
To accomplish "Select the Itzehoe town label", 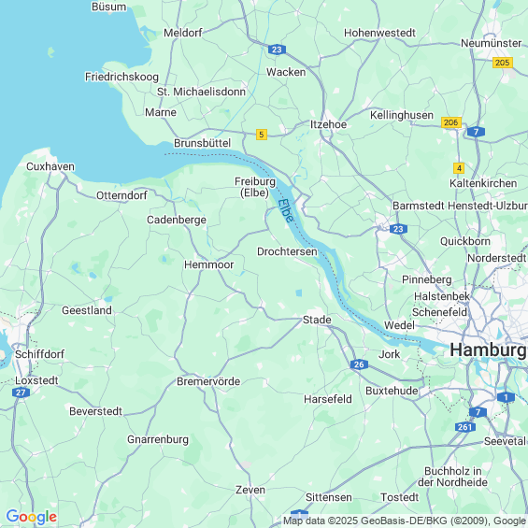I will [328, 124].
